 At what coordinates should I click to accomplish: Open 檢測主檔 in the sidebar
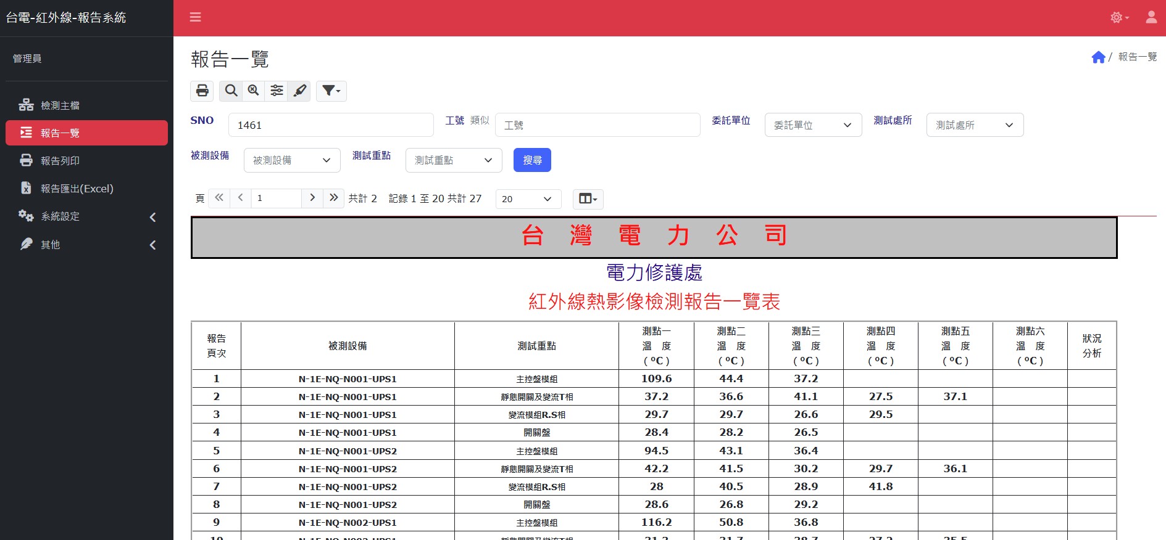coord(86,105)
